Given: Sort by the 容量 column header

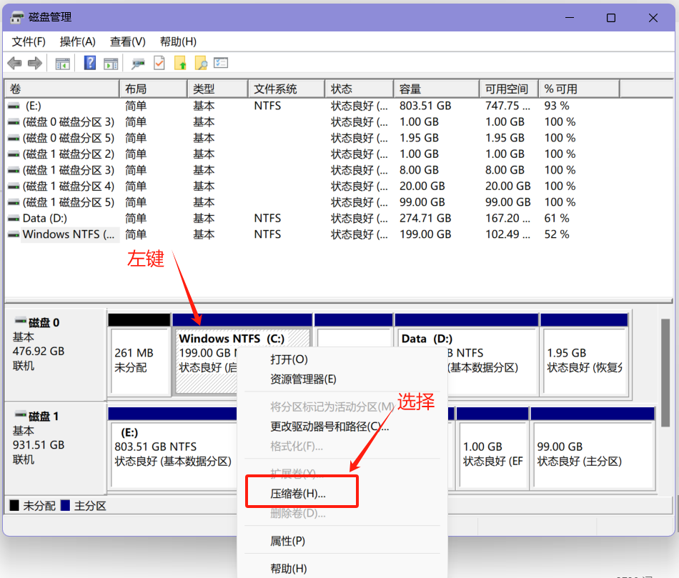Looking at the screenshot, I should [x=410, y=89].
